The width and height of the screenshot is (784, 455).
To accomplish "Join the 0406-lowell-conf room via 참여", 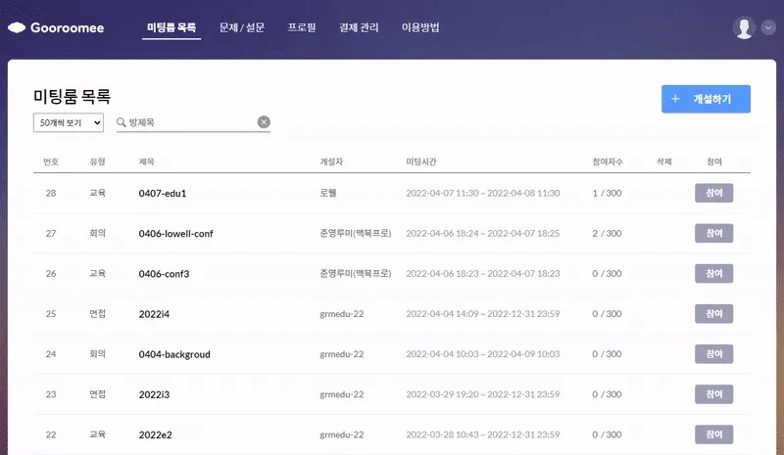I will (x=714, y=233).
